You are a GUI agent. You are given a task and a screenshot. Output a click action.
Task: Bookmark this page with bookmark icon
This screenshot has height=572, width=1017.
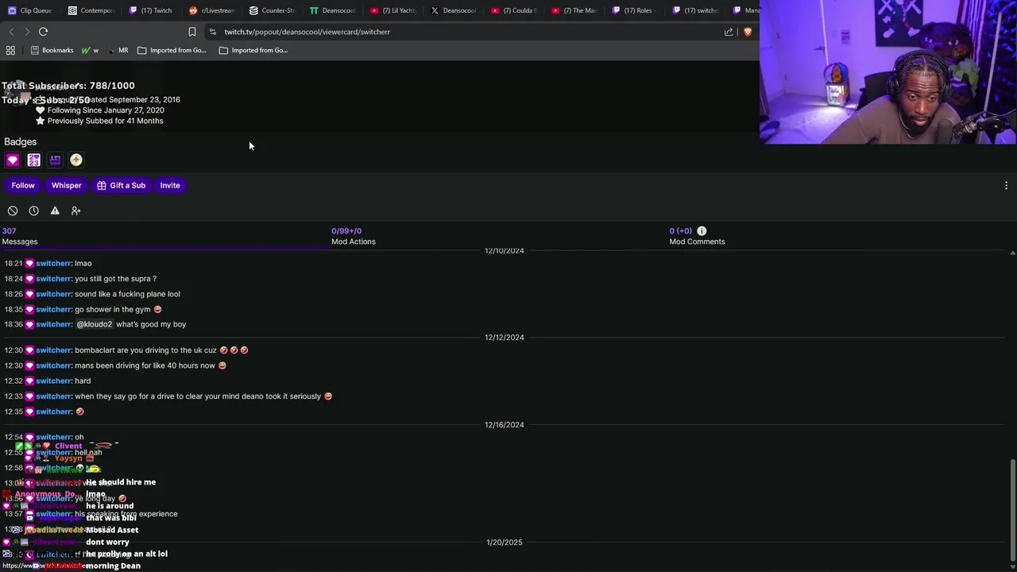click(191, 32)
